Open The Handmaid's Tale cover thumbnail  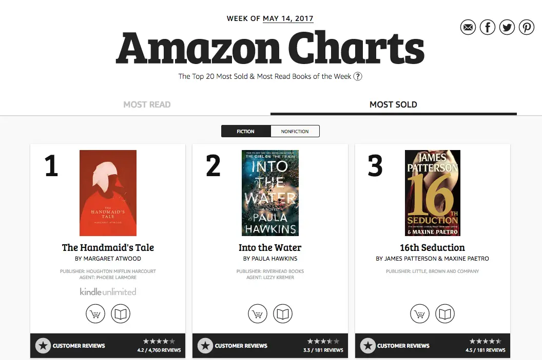point(108,193)
